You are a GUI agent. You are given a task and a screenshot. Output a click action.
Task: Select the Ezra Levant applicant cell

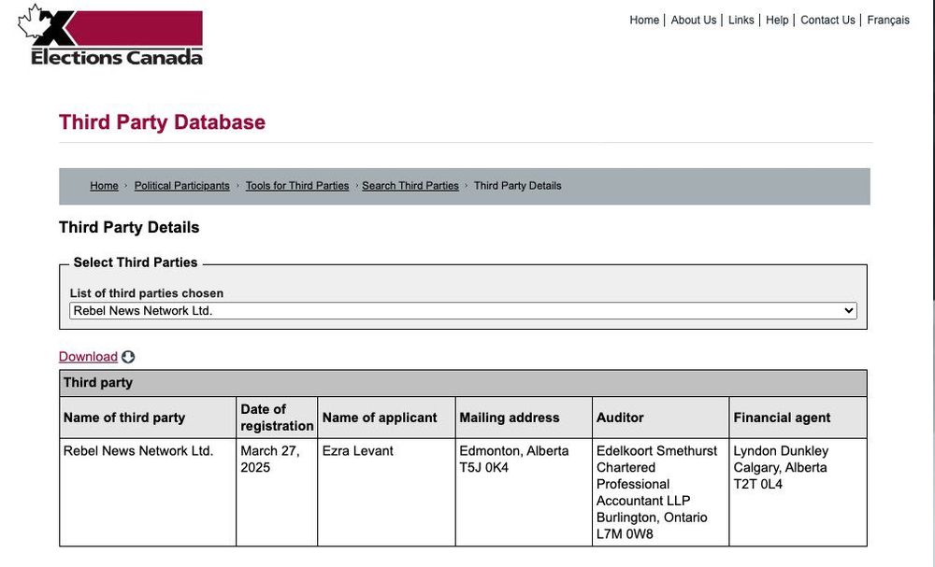(x=386, y=492)
